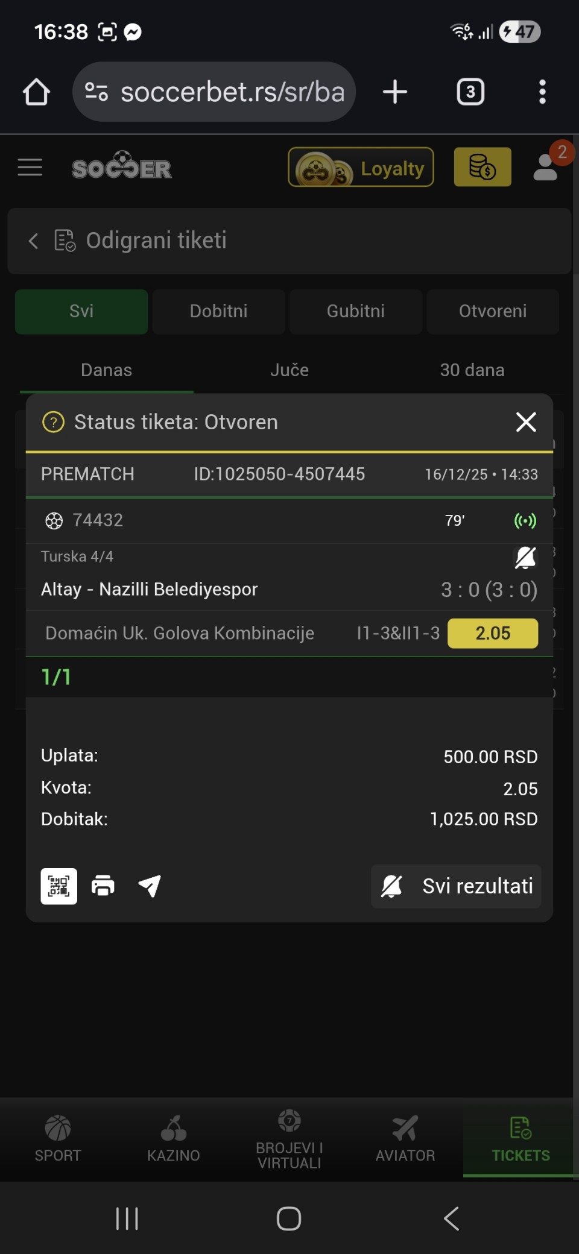
Task: Tap the live match indicator icon
Action: pyautogui.click(x=525, y=520)
